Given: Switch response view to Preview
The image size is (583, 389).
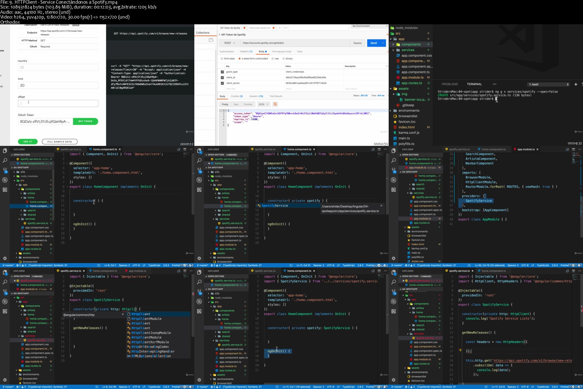Looking at the screenshot, I should (248, 104).
